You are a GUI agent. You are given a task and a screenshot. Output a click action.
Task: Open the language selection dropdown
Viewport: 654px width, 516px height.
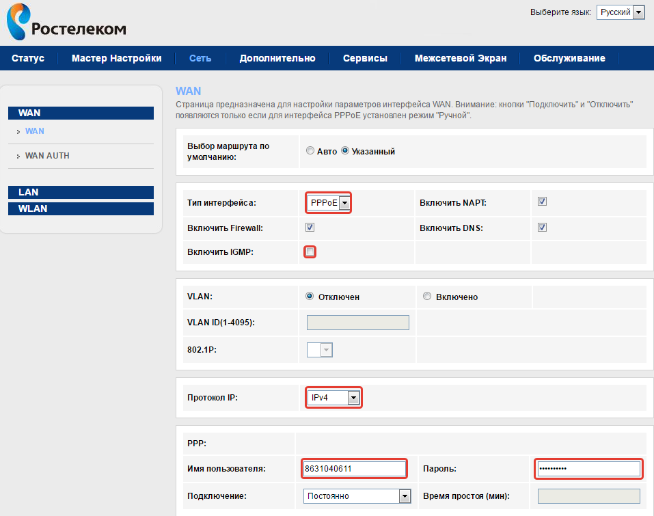click(620, 12)
